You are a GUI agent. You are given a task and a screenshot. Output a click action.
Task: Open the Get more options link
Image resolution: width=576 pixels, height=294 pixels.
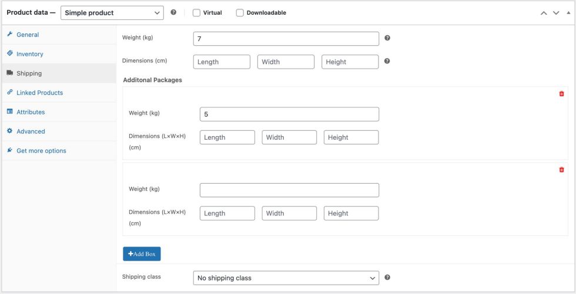point(41,151)
